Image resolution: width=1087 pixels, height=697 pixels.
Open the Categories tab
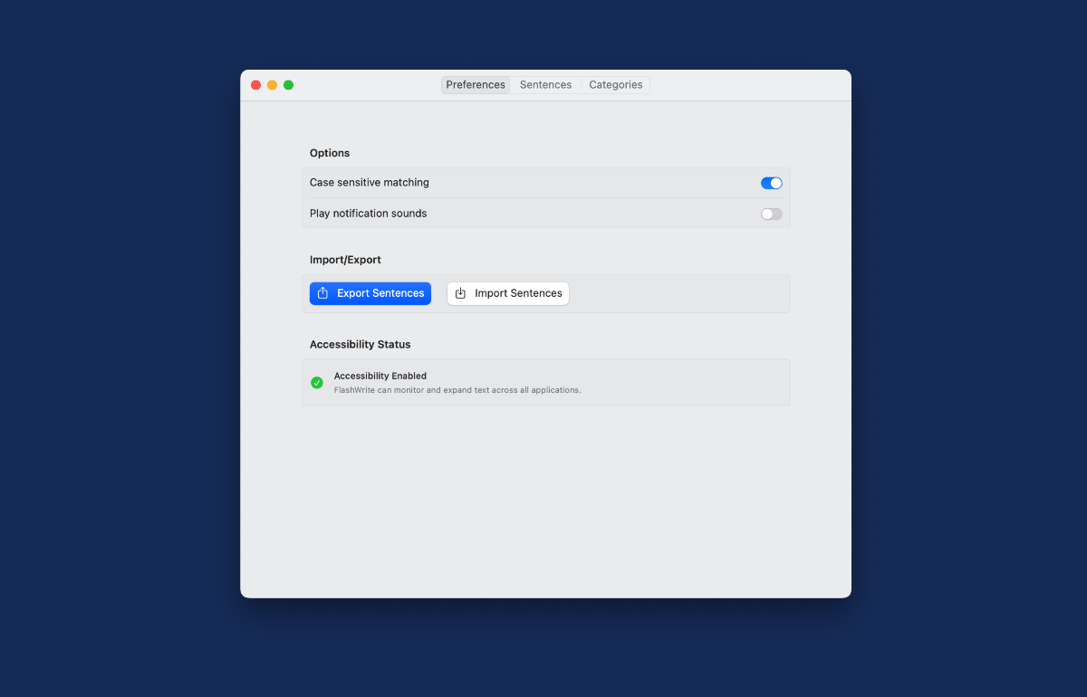(615, 85)
